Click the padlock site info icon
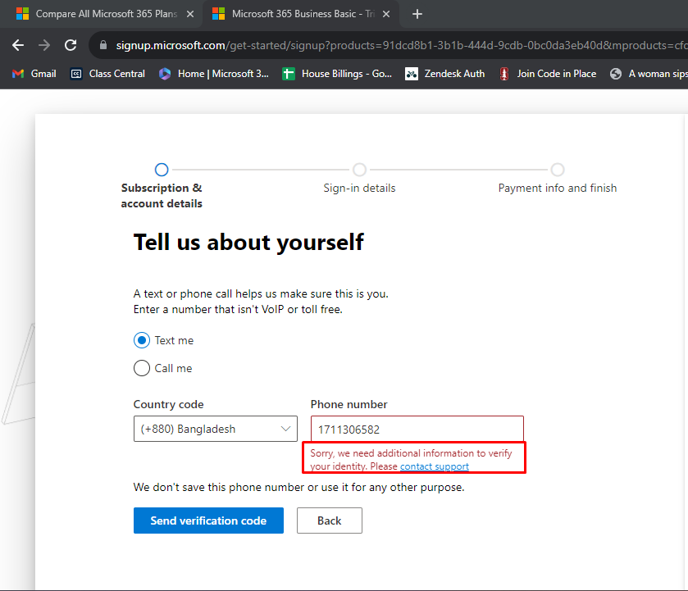Image resolution: width=688 pixels, height=591 pixels. [103, 45]
